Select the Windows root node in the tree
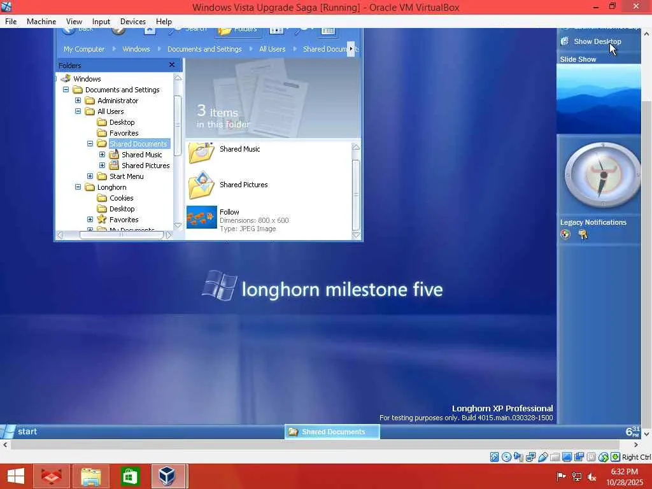 click(87, 78)
